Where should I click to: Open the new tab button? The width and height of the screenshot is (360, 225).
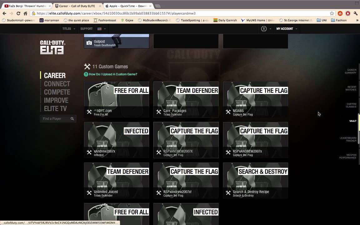click(x=158, y=6)
